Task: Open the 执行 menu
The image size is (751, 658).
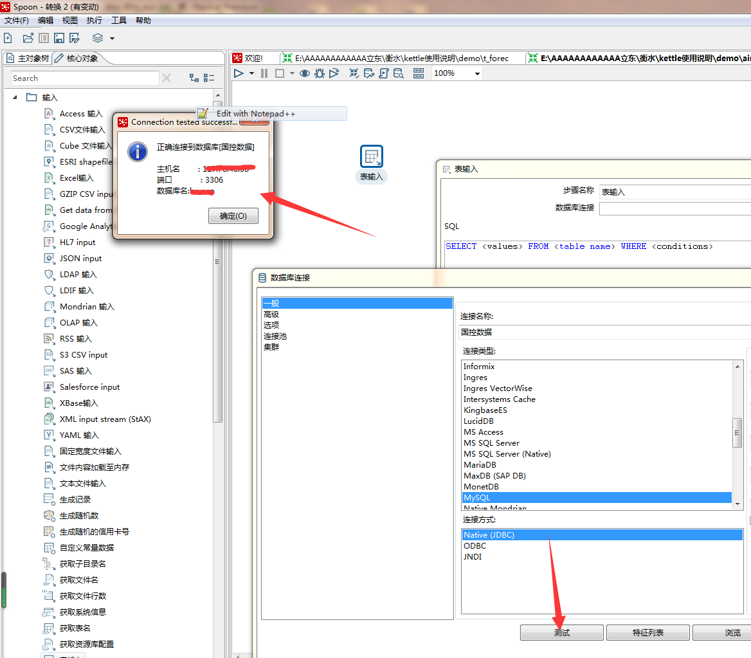Action: tap(95, 20)
